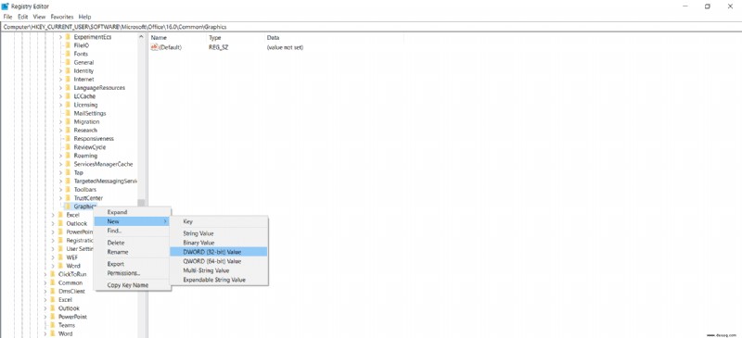The image size is (742, 338).
Task: Click the tree pane scroll up arrow
Action: tap(141, 37)
